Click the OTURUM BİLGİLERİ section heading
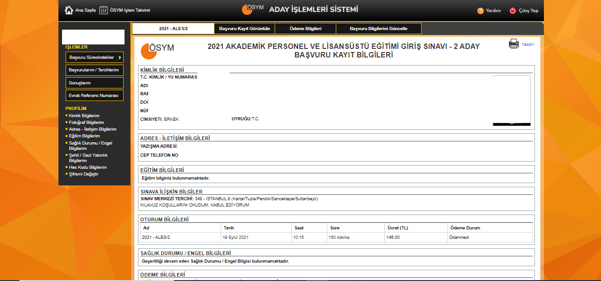This screenshot has height=281, width=601. click(165, 220)
